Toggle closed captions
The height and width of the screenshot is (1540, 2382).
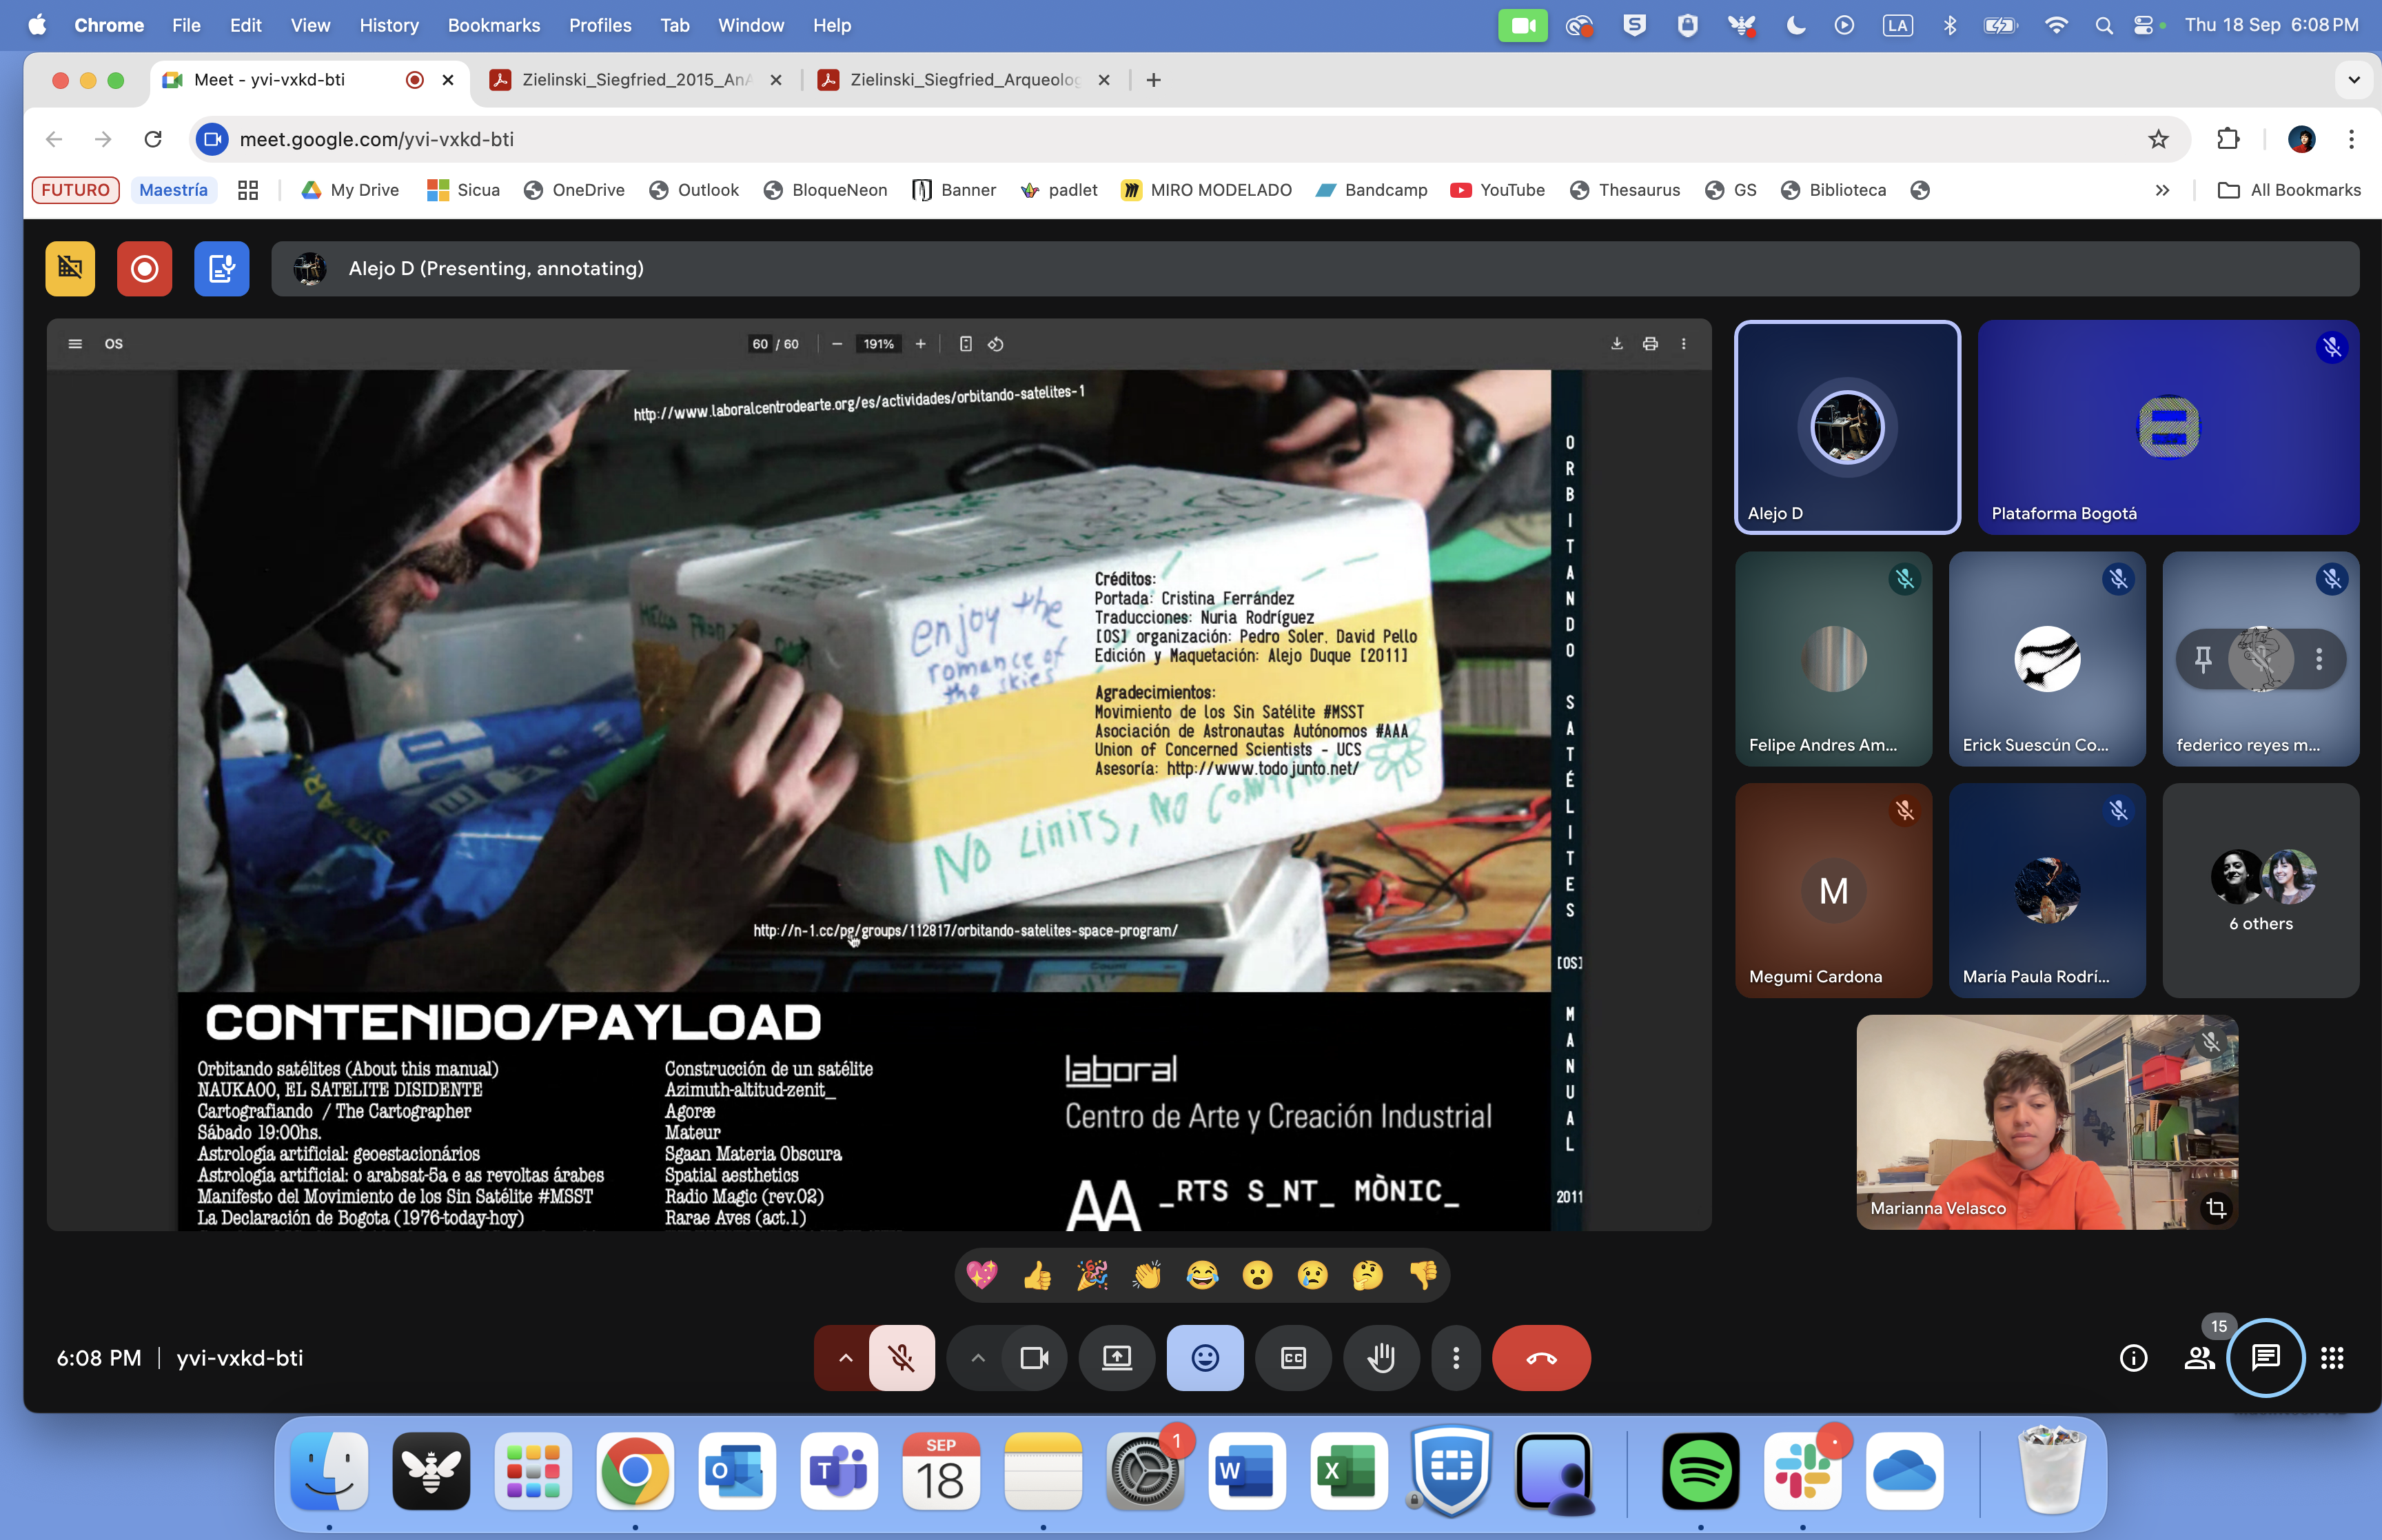click(x=1292, y=1357)
